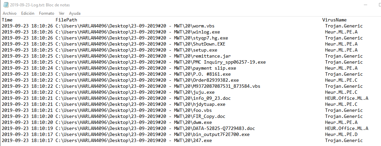Open the Ayuda menu

tap(75, 13)
